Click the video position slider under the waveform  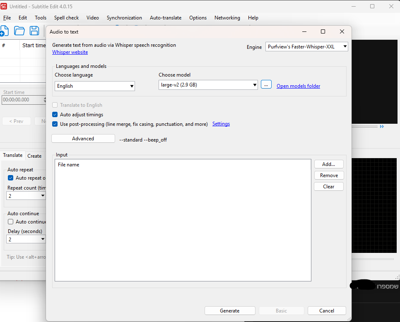click(x=373, y=259)
